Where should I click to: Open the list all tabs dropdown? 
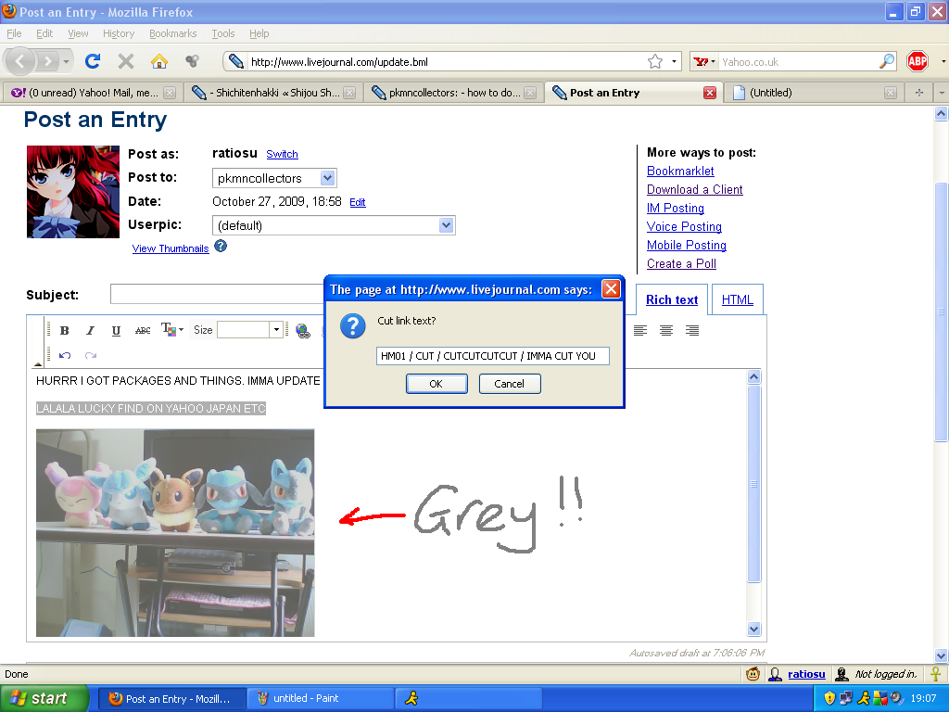(x=942, y=93)
